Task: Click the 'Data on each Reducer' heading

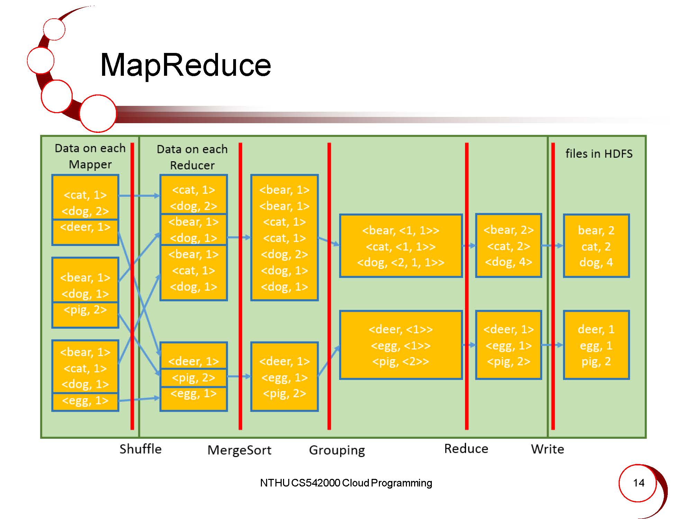Action: pos(192,157)
